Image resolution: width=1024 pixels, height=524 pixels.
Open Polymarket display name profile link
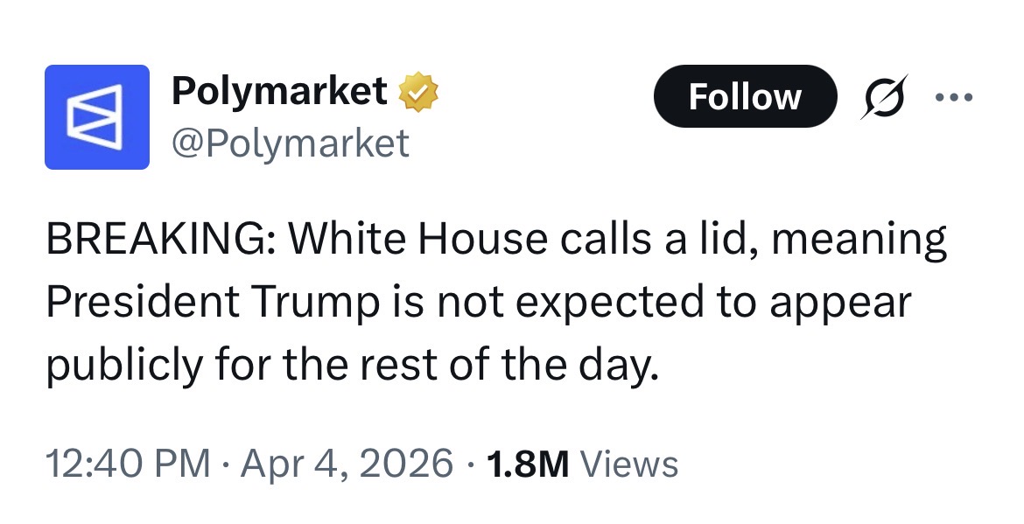pyautogui.click(x=279, y=91)
